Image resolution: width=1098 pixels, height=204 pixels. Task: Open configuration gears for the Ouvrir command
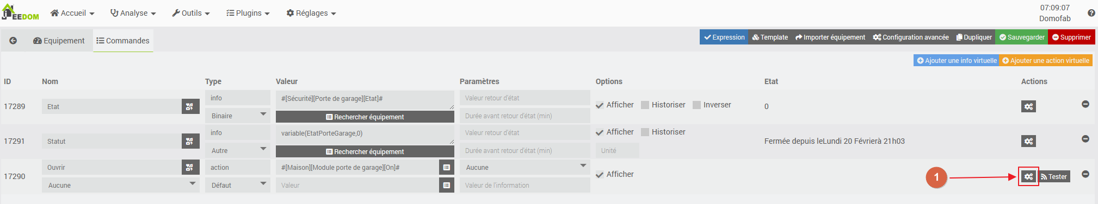[x=1028, y=176]
